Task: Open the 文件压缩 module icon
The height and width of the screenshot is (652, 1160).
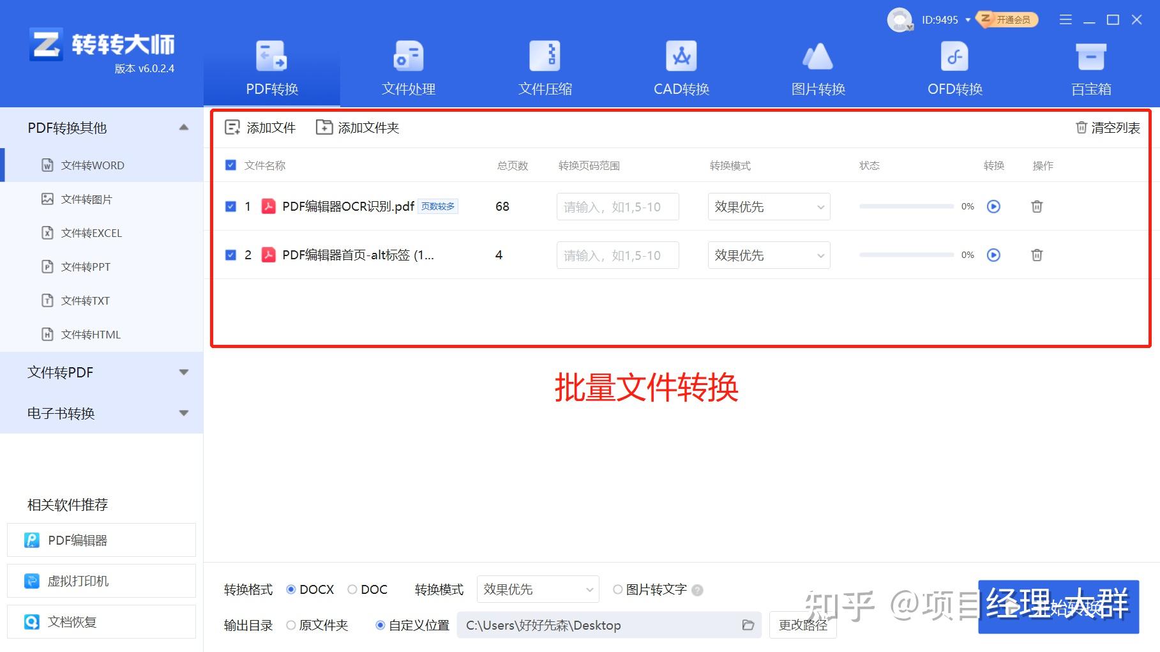Action: 545,56
